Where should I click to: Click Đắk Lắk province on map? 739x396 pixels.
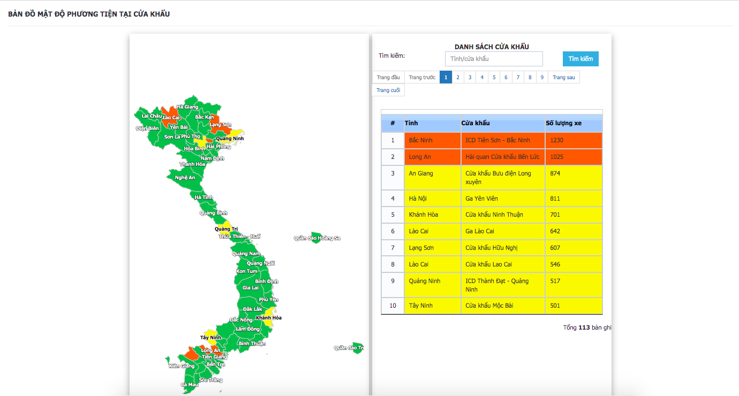click(252, 308)
